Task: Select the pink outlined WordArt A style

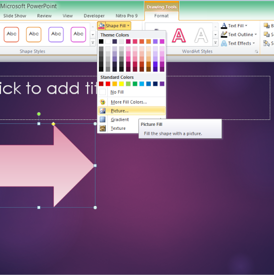Action: (x=179, y=36)
